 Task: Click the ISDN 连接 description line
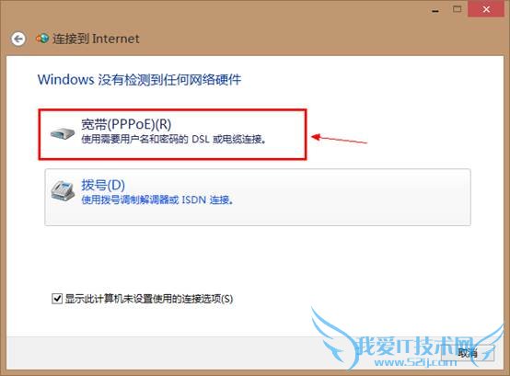coord(157,199)
